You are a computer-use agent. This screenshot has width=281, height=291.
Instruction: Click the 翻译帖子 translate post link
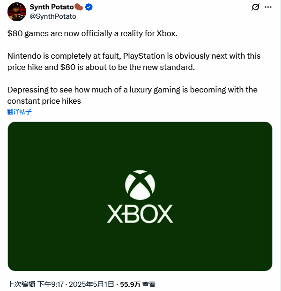point(20,112)
